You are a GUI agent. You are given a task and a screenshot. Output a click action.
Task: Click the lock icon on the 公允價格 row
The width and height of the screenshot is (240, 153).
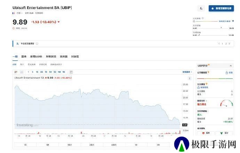[232, 91]
